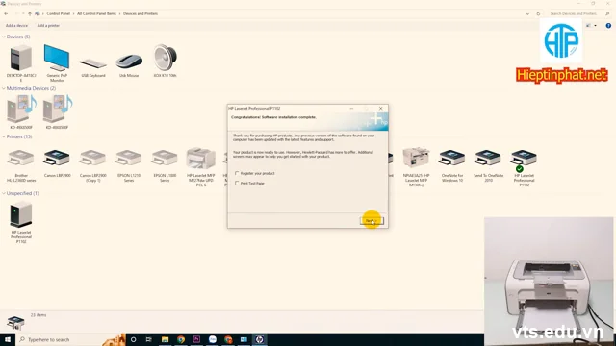
Task: Click Devices and Printers breadcrumb
Action: [x=141, y=13]
